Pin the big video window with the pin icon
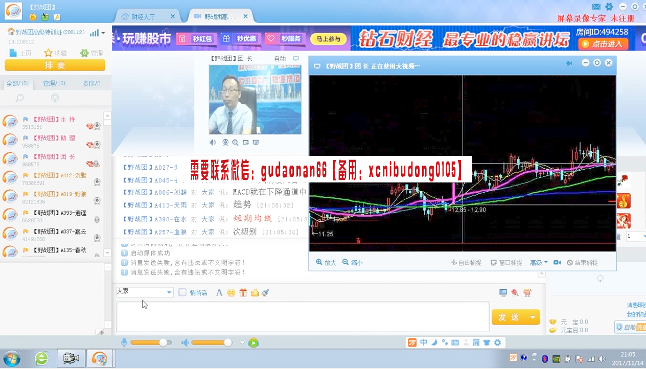The height and width of the screenshot is (369, 646). click(x=569, y=63)
